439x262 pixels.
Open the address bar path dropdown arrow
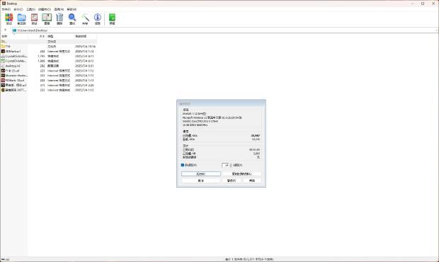coord(436,30)
